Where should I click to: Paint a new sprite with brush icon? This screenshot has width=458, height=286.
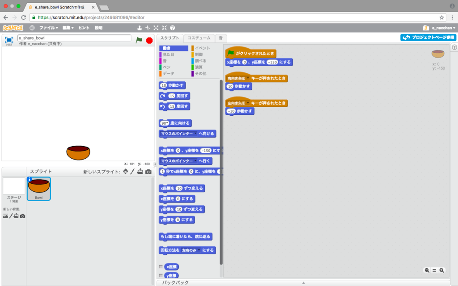click(x=132, y=172)
